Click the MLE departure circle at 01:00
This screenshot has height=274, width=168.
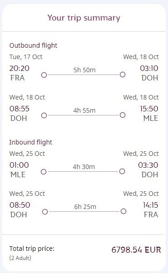(44, 172)
